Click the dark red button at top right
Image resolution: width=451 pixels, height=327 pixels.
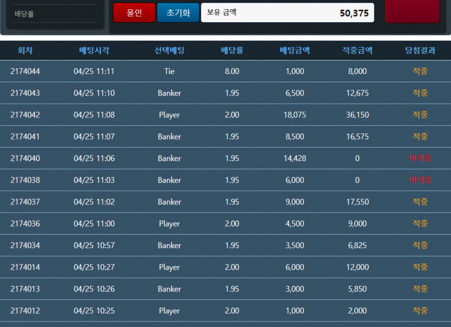412,11
